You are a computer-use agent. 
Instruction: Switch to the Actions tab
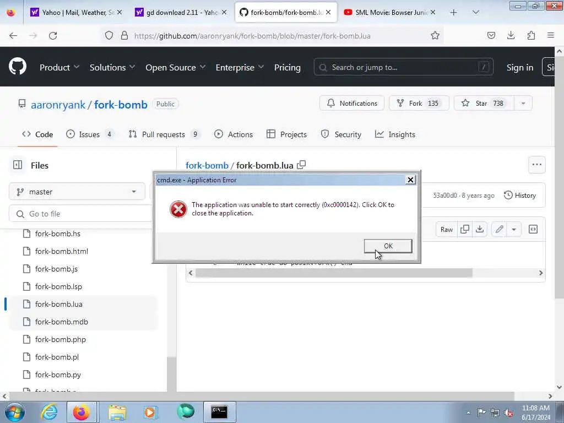pos(234,134)
